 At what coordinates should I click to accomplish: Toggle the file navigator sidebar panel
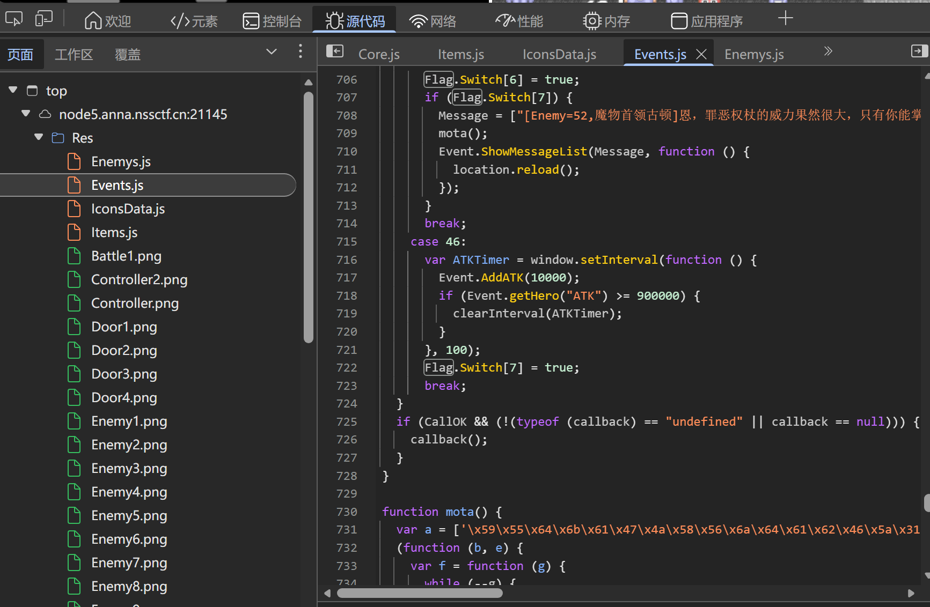tap(335, 51)
